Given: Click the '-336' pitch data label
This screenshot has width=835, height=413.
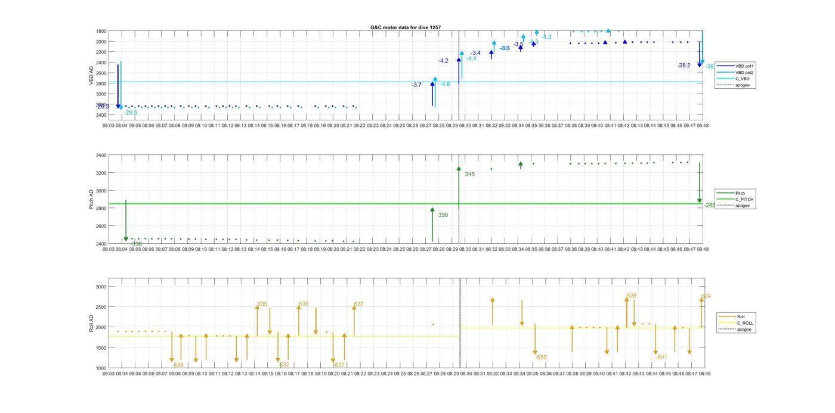Looking at the screenshot, I should point(137,244).
